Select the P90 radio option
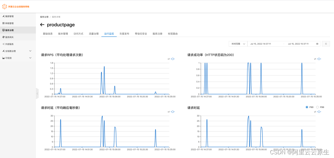Image resolution: width=334 pixels, height=158 pixels. (307, 107)
